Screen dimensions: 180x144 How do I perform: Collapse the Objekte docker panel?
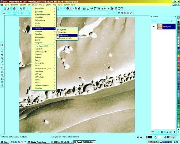point(151,16)
